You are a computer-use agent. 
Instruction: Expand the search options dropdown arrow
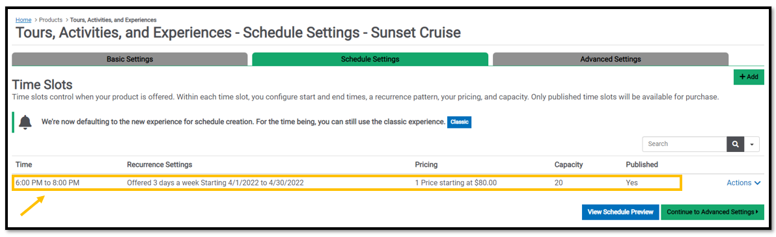click(752, 144)
